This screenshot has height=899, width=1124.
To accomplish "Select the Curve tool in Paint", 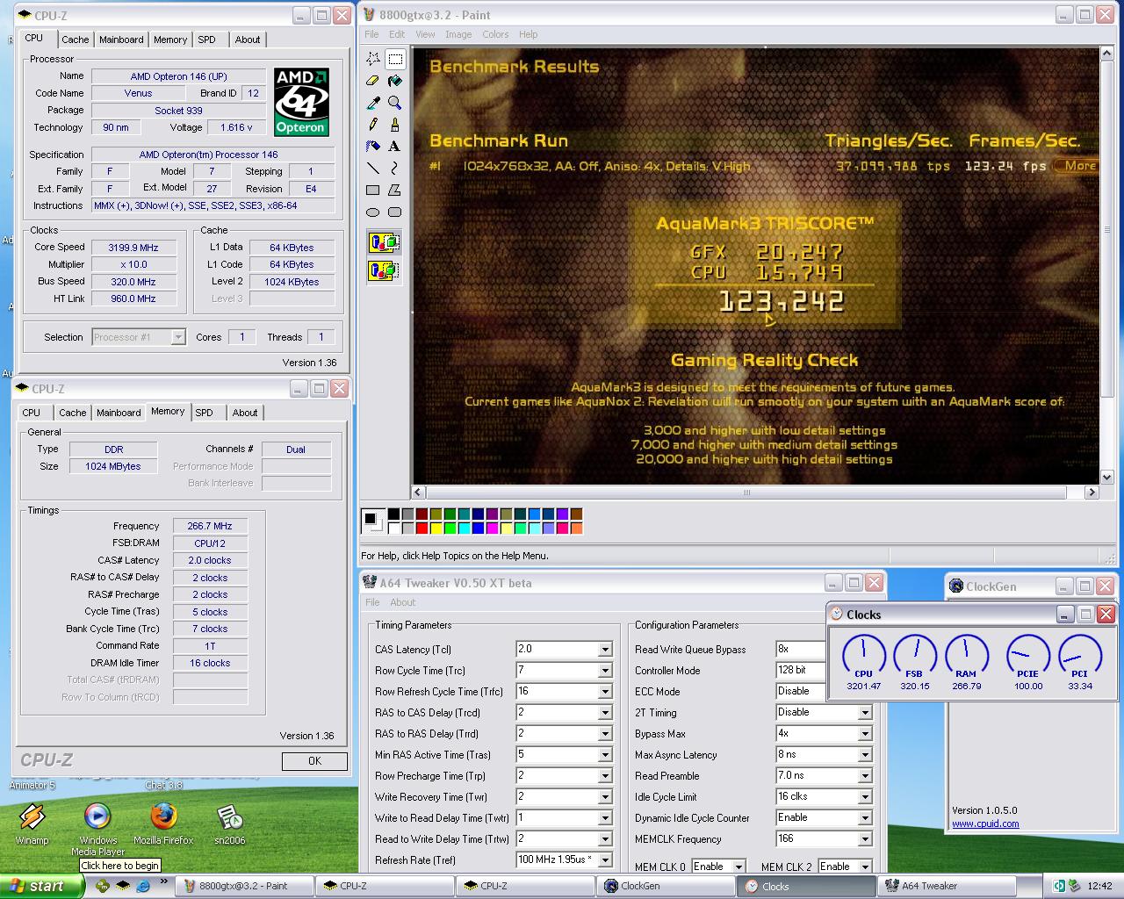I will click(395, 169).
